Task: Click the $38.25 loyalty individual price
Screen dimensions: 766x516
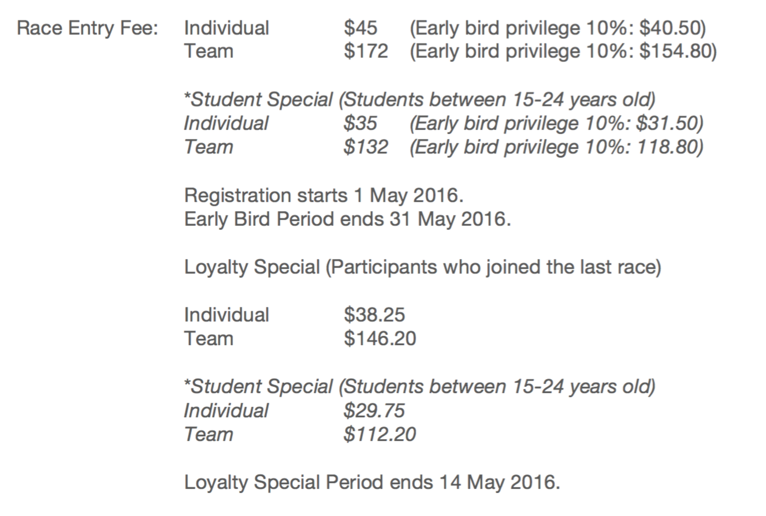Action: (x=374, y=315)
